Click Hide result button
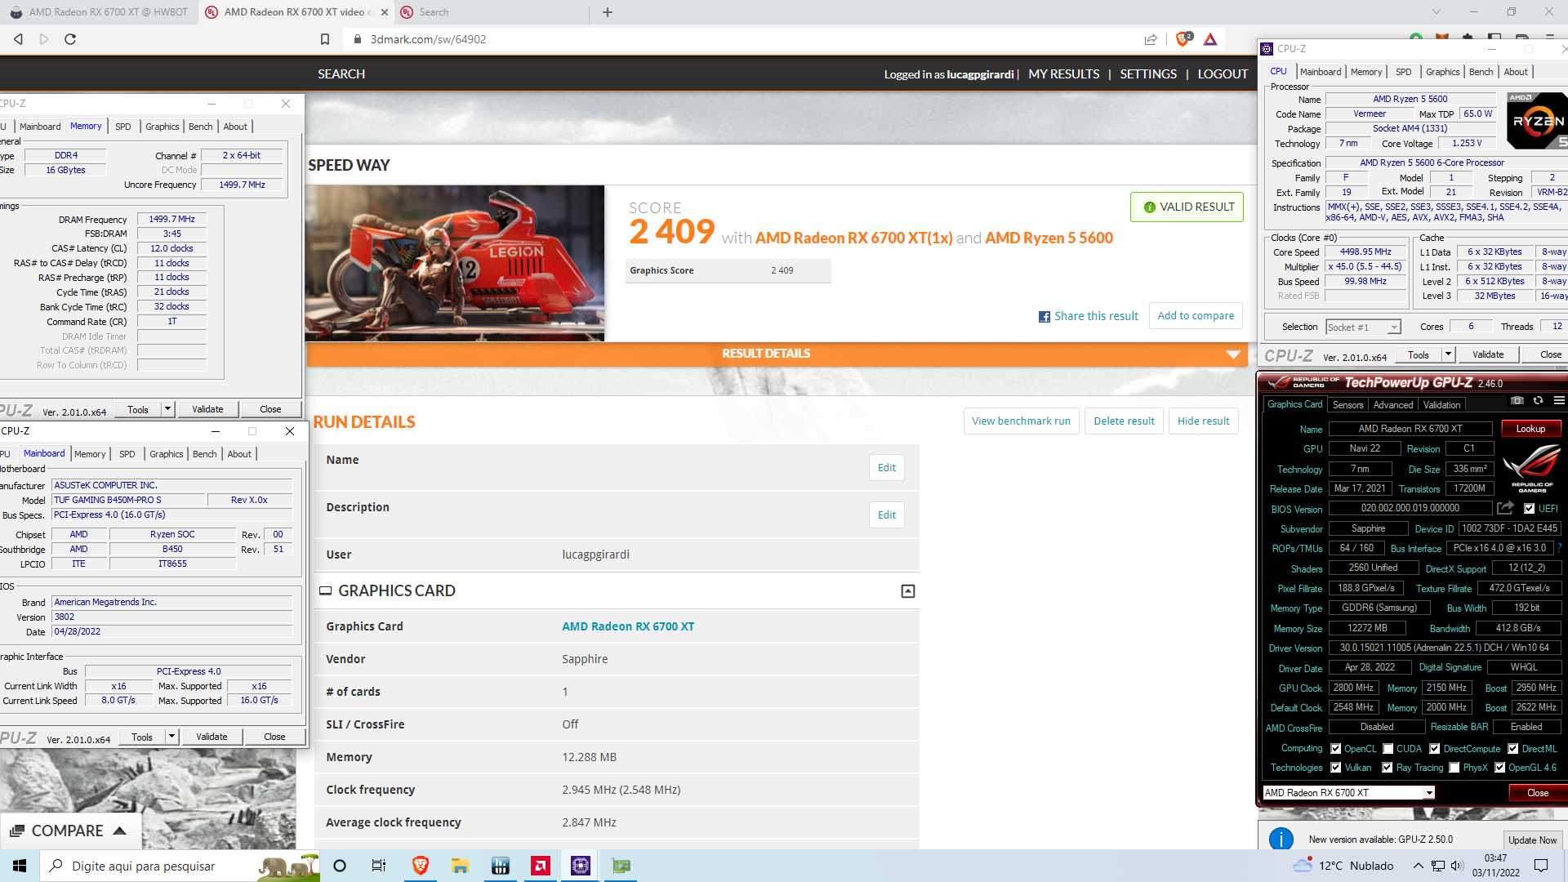Image resolution: width=1568 pixels, height=882 pixels. [1203, 421]
